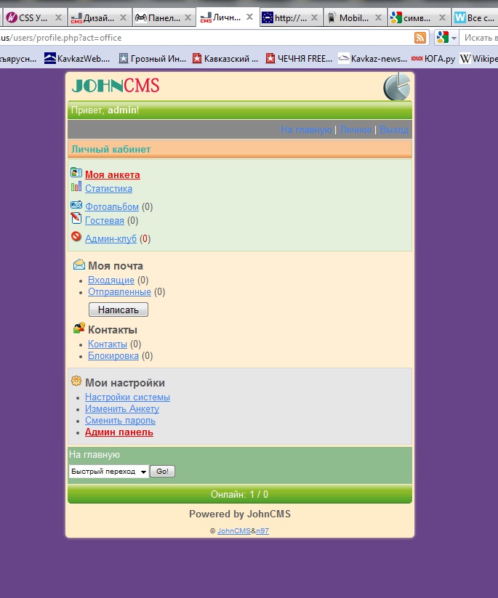This screenshot has width=498, height=598.
Task: Click the RSS feed icon in address bar
Action: pos(420,38)
